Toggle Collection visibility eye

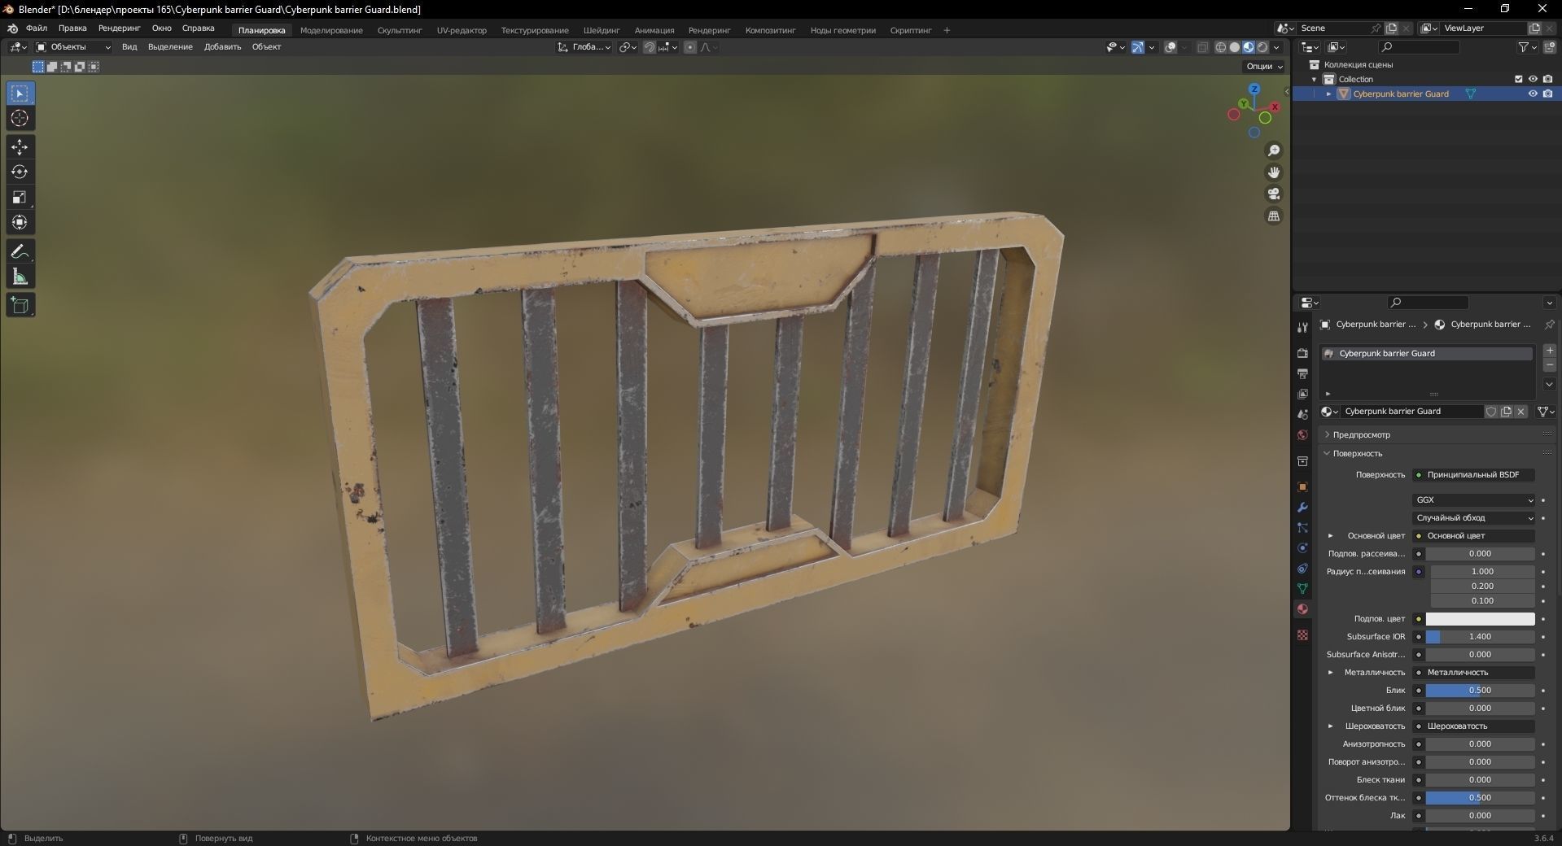tap(1533, 79)
